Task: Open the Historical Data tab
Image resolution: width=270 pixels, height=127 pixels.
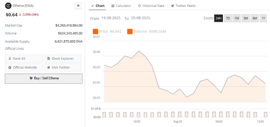Action: (x=151, y=6)
